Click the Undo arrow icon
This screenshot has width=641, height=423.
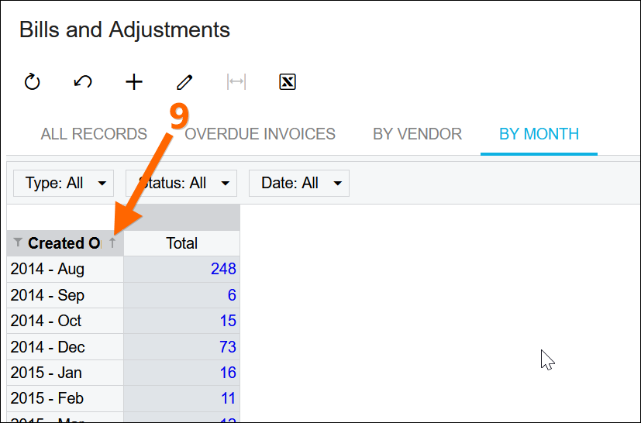(x=83, y=82)
